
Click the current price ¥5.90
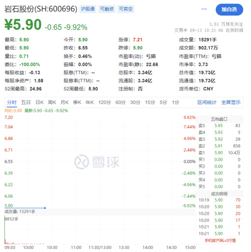pos(23,25)
